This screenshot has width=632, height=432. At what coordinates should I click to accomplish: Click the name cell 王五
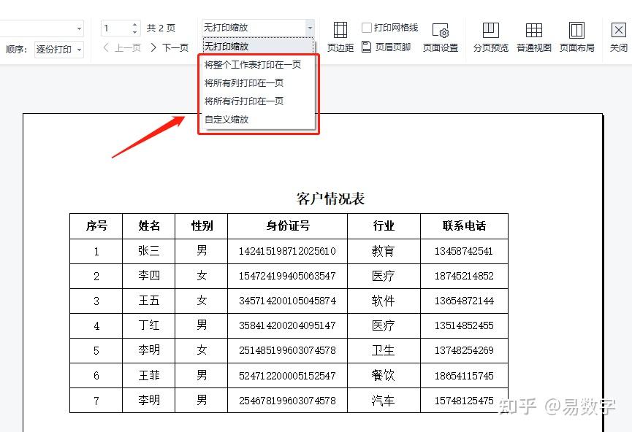[x=149, y=301]
